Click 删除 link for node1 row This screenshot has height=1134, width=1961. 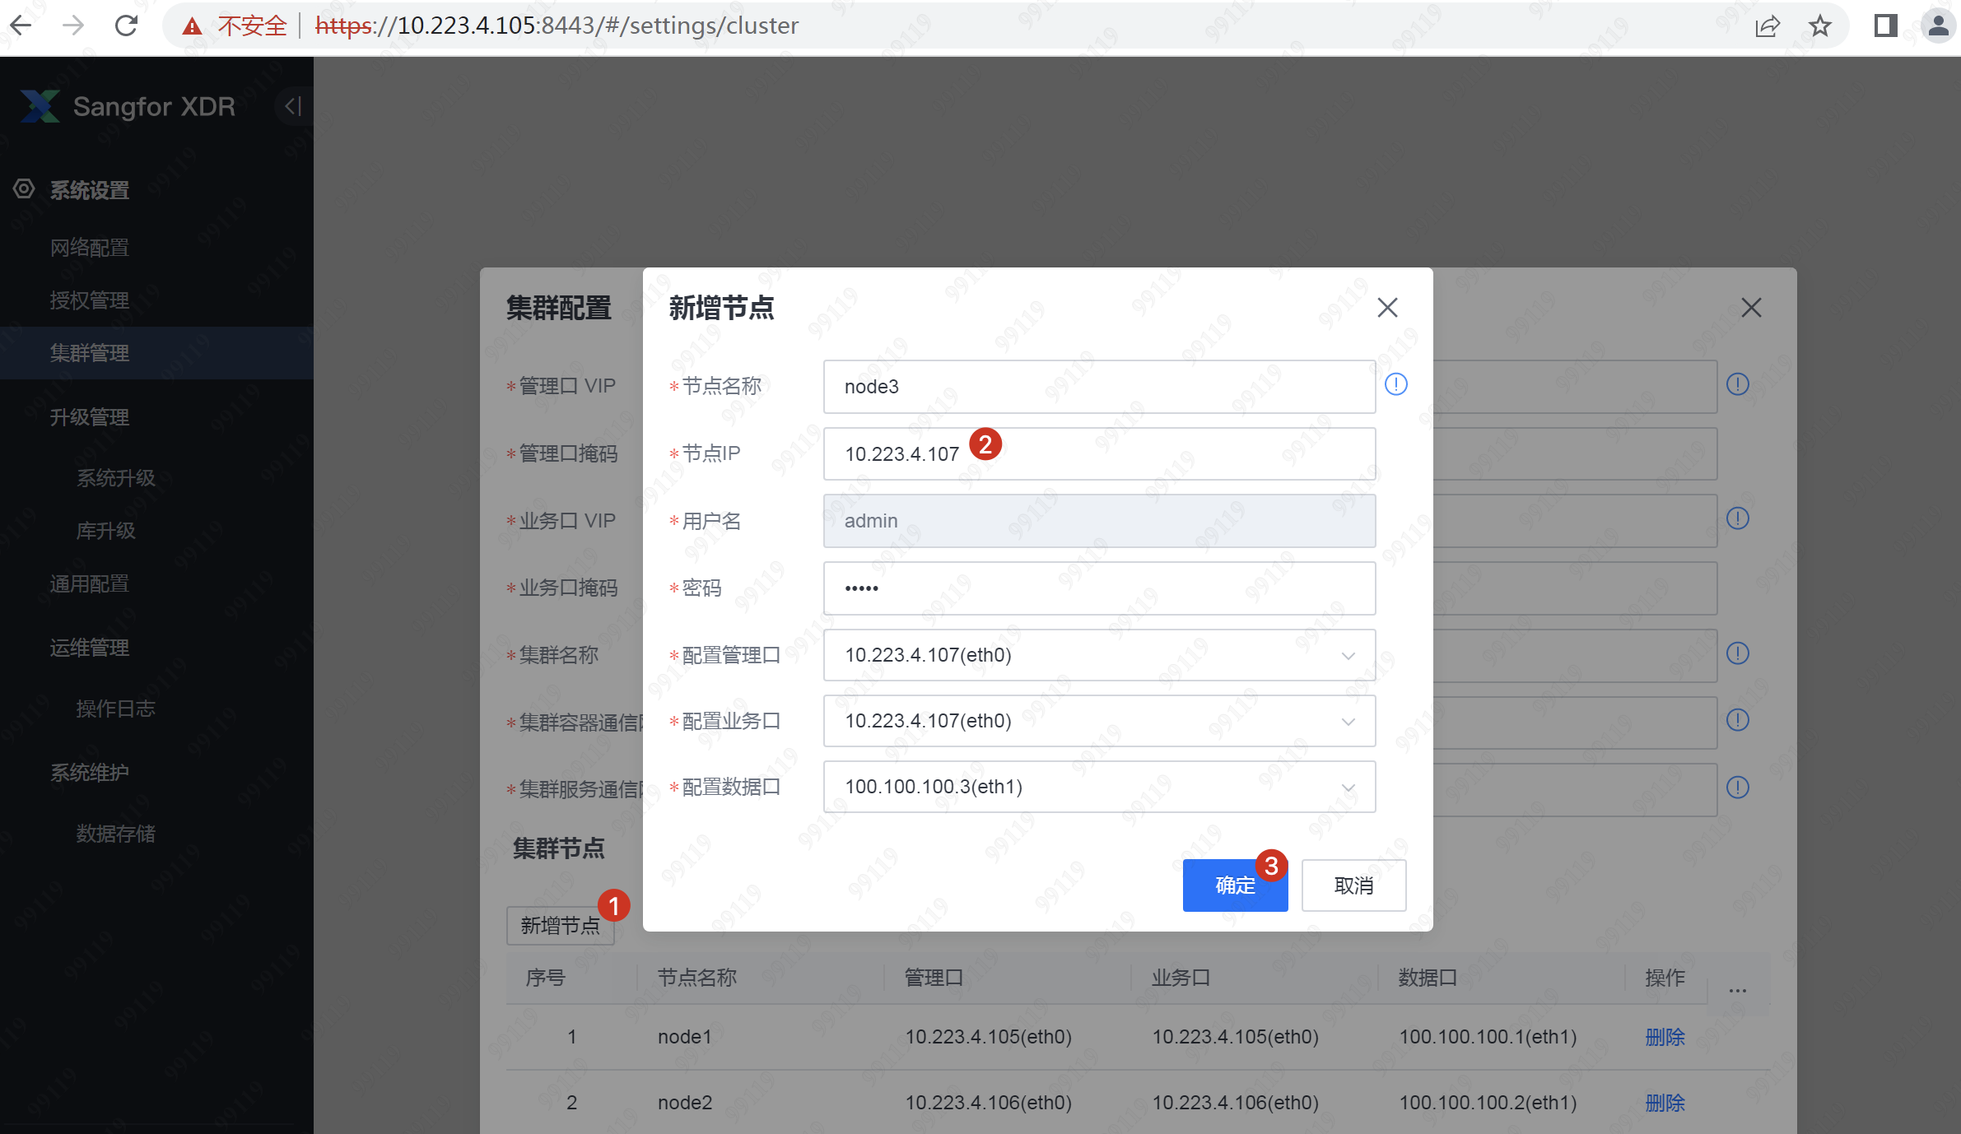1665,1037
